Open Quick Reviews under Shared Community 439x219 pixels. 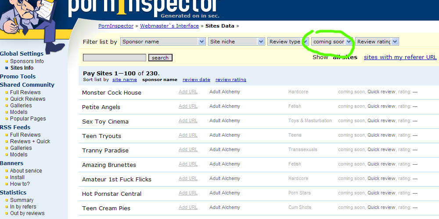(28, 99)
